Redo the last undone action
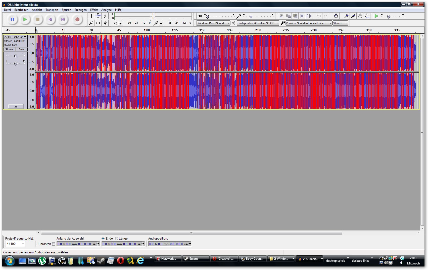This screenshot has height=270, width=428. click(325, 16)
